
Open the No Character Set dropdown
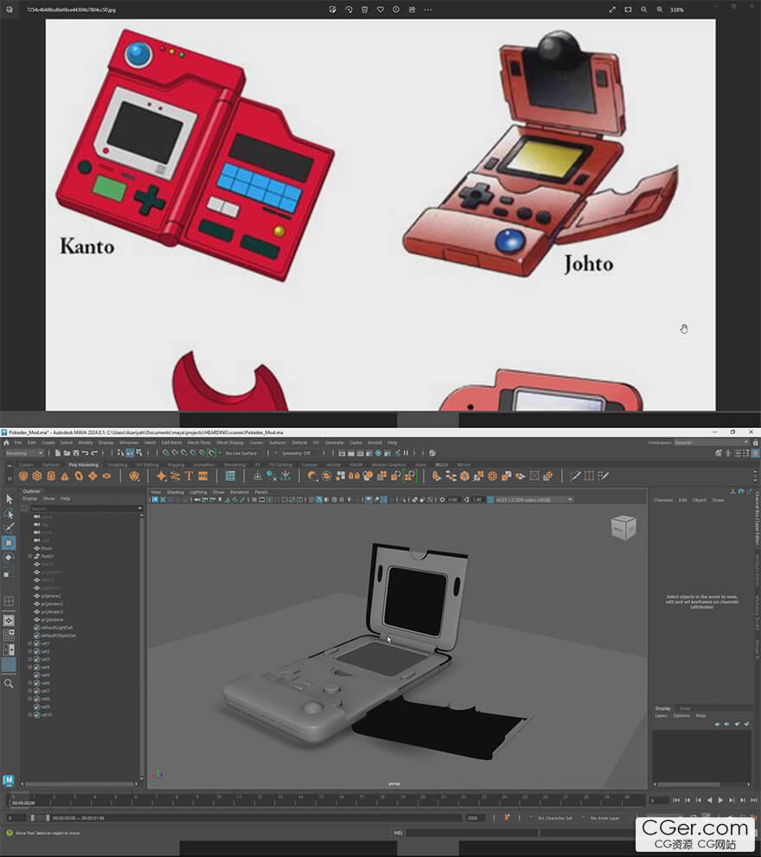tap(555, 818)
